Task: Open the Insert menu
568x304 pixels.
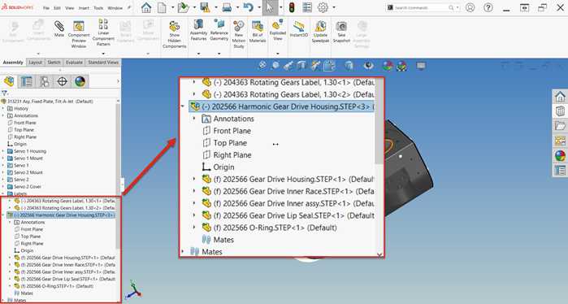Action: (84, 8)
